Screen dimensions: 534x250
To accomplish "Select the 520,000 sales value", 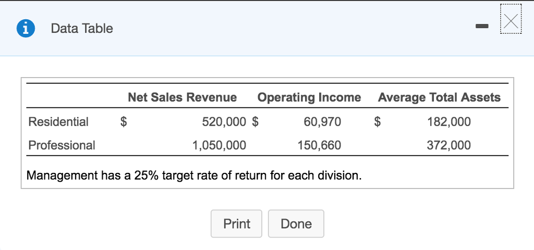I will [x=224, y=121].
